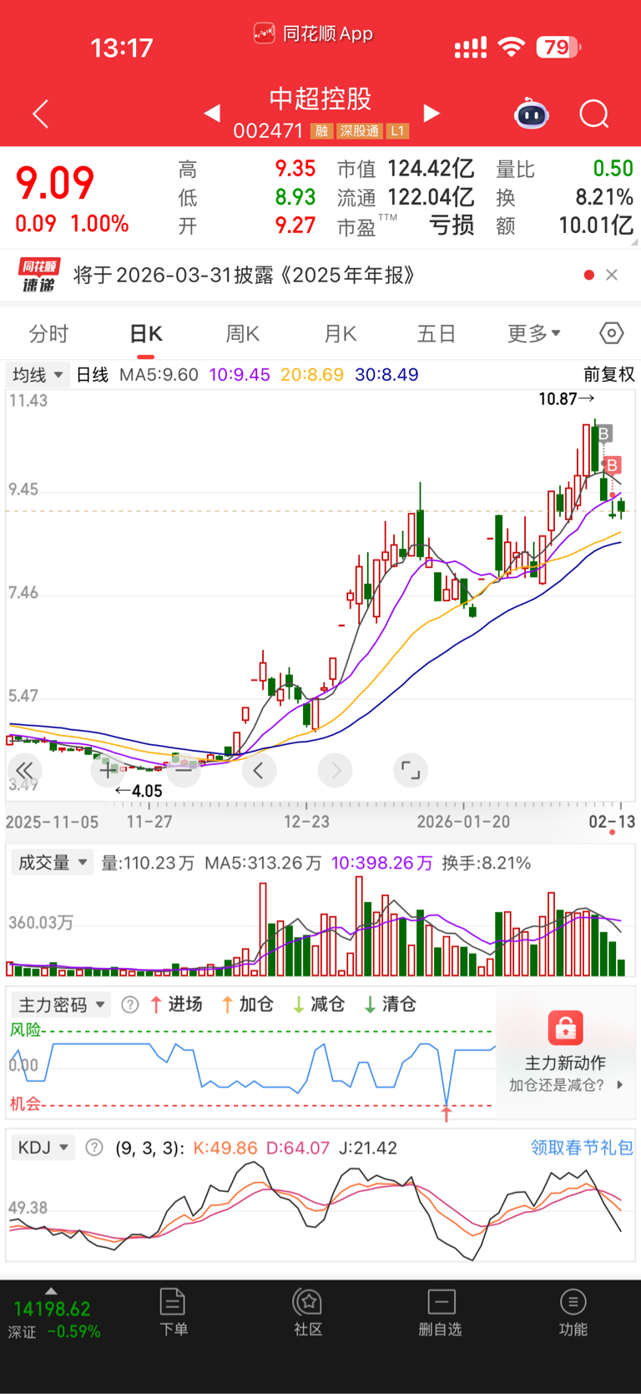Zoom out chart with minus button
641x1394 pixels.
click(184, 770)
